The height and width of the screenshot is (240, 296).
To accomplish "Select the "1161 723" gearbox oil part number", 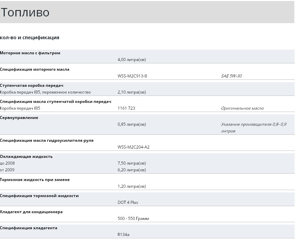I will (126, 108).
